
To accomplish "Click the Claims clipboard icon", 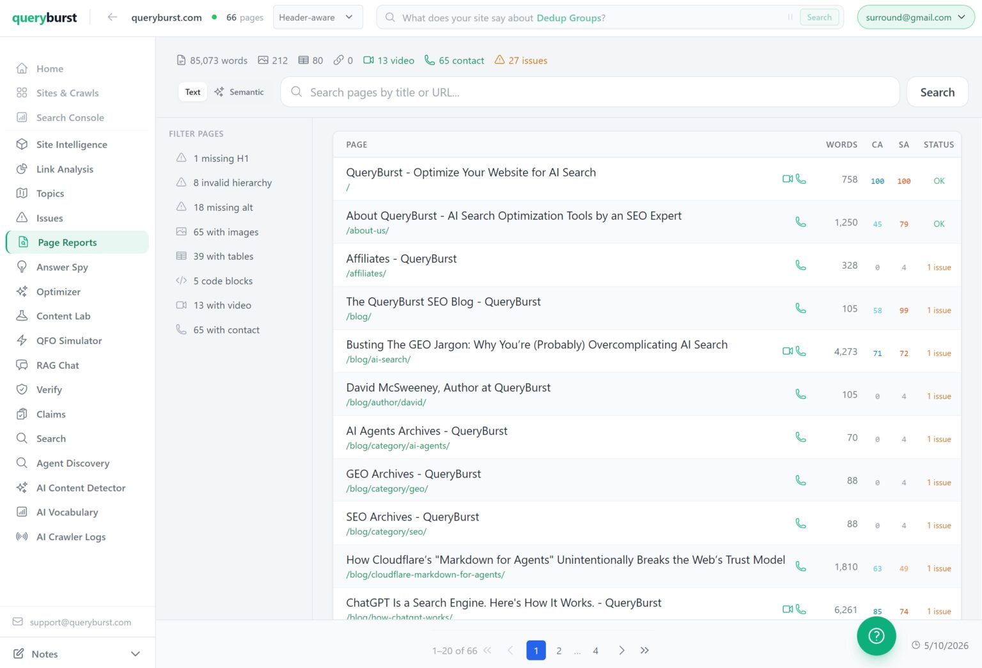I will (22, 414).
